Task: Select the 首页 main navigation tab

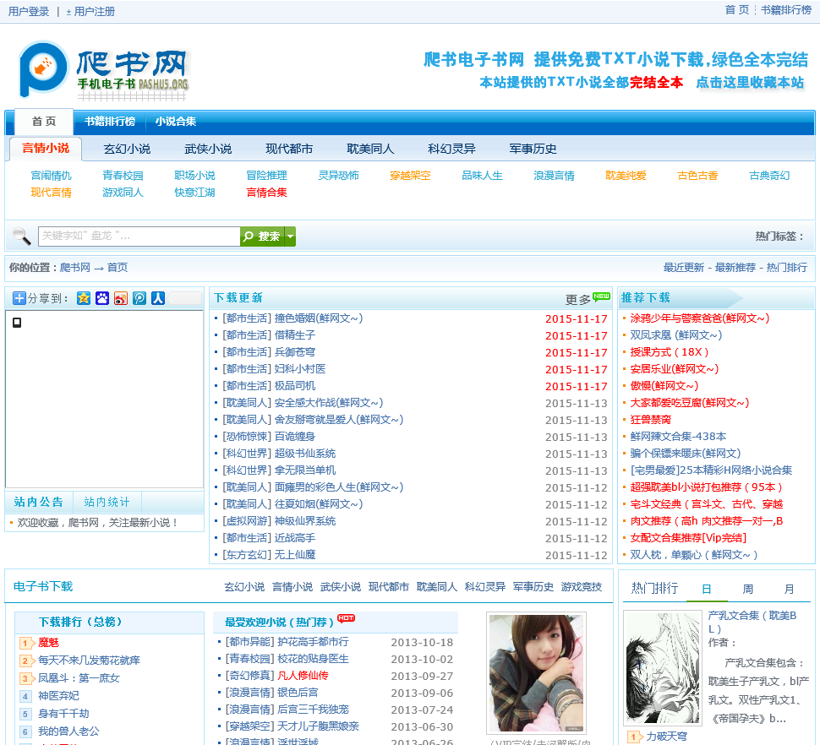Action: pyautogui.click(x=44, y=121)
